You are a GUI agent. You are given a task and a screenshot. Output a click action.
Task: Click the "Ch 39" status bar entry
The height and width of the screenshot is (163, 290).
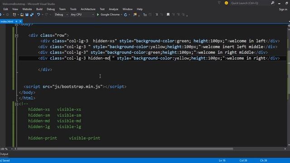pos(263,161)
